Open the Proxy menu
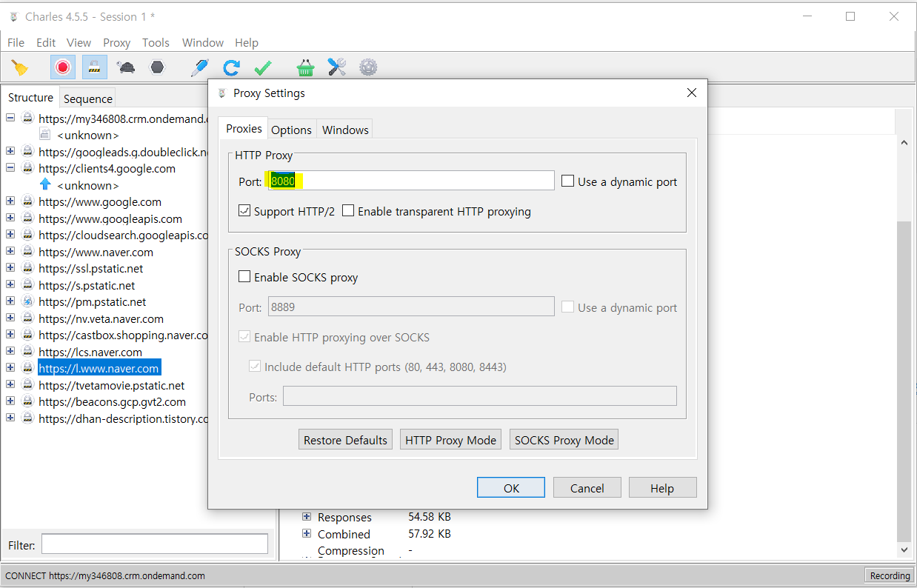Screen dimensions: 917x588 (x=116, y=42)
